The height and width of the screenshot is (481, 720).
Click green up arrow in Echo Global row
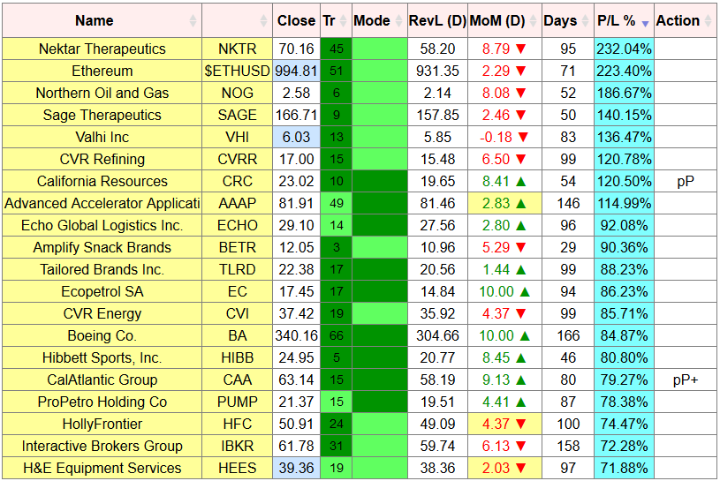pos(520,226)
